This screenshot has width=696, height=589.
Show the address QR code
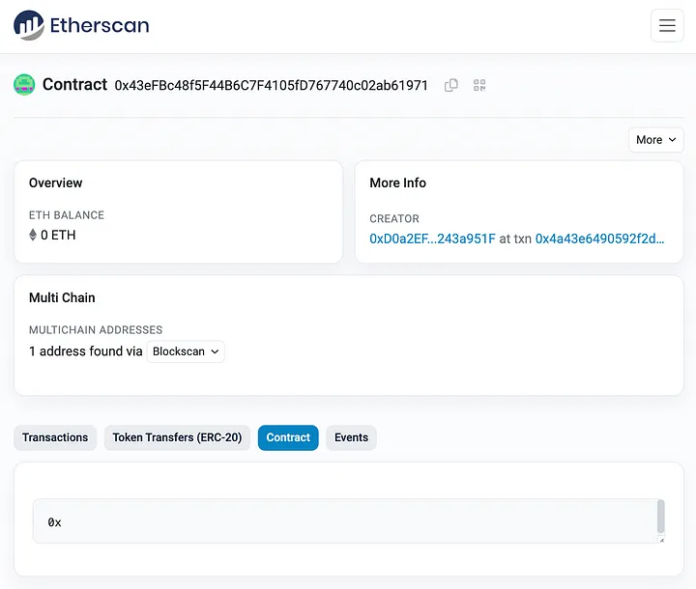(479, 86)
